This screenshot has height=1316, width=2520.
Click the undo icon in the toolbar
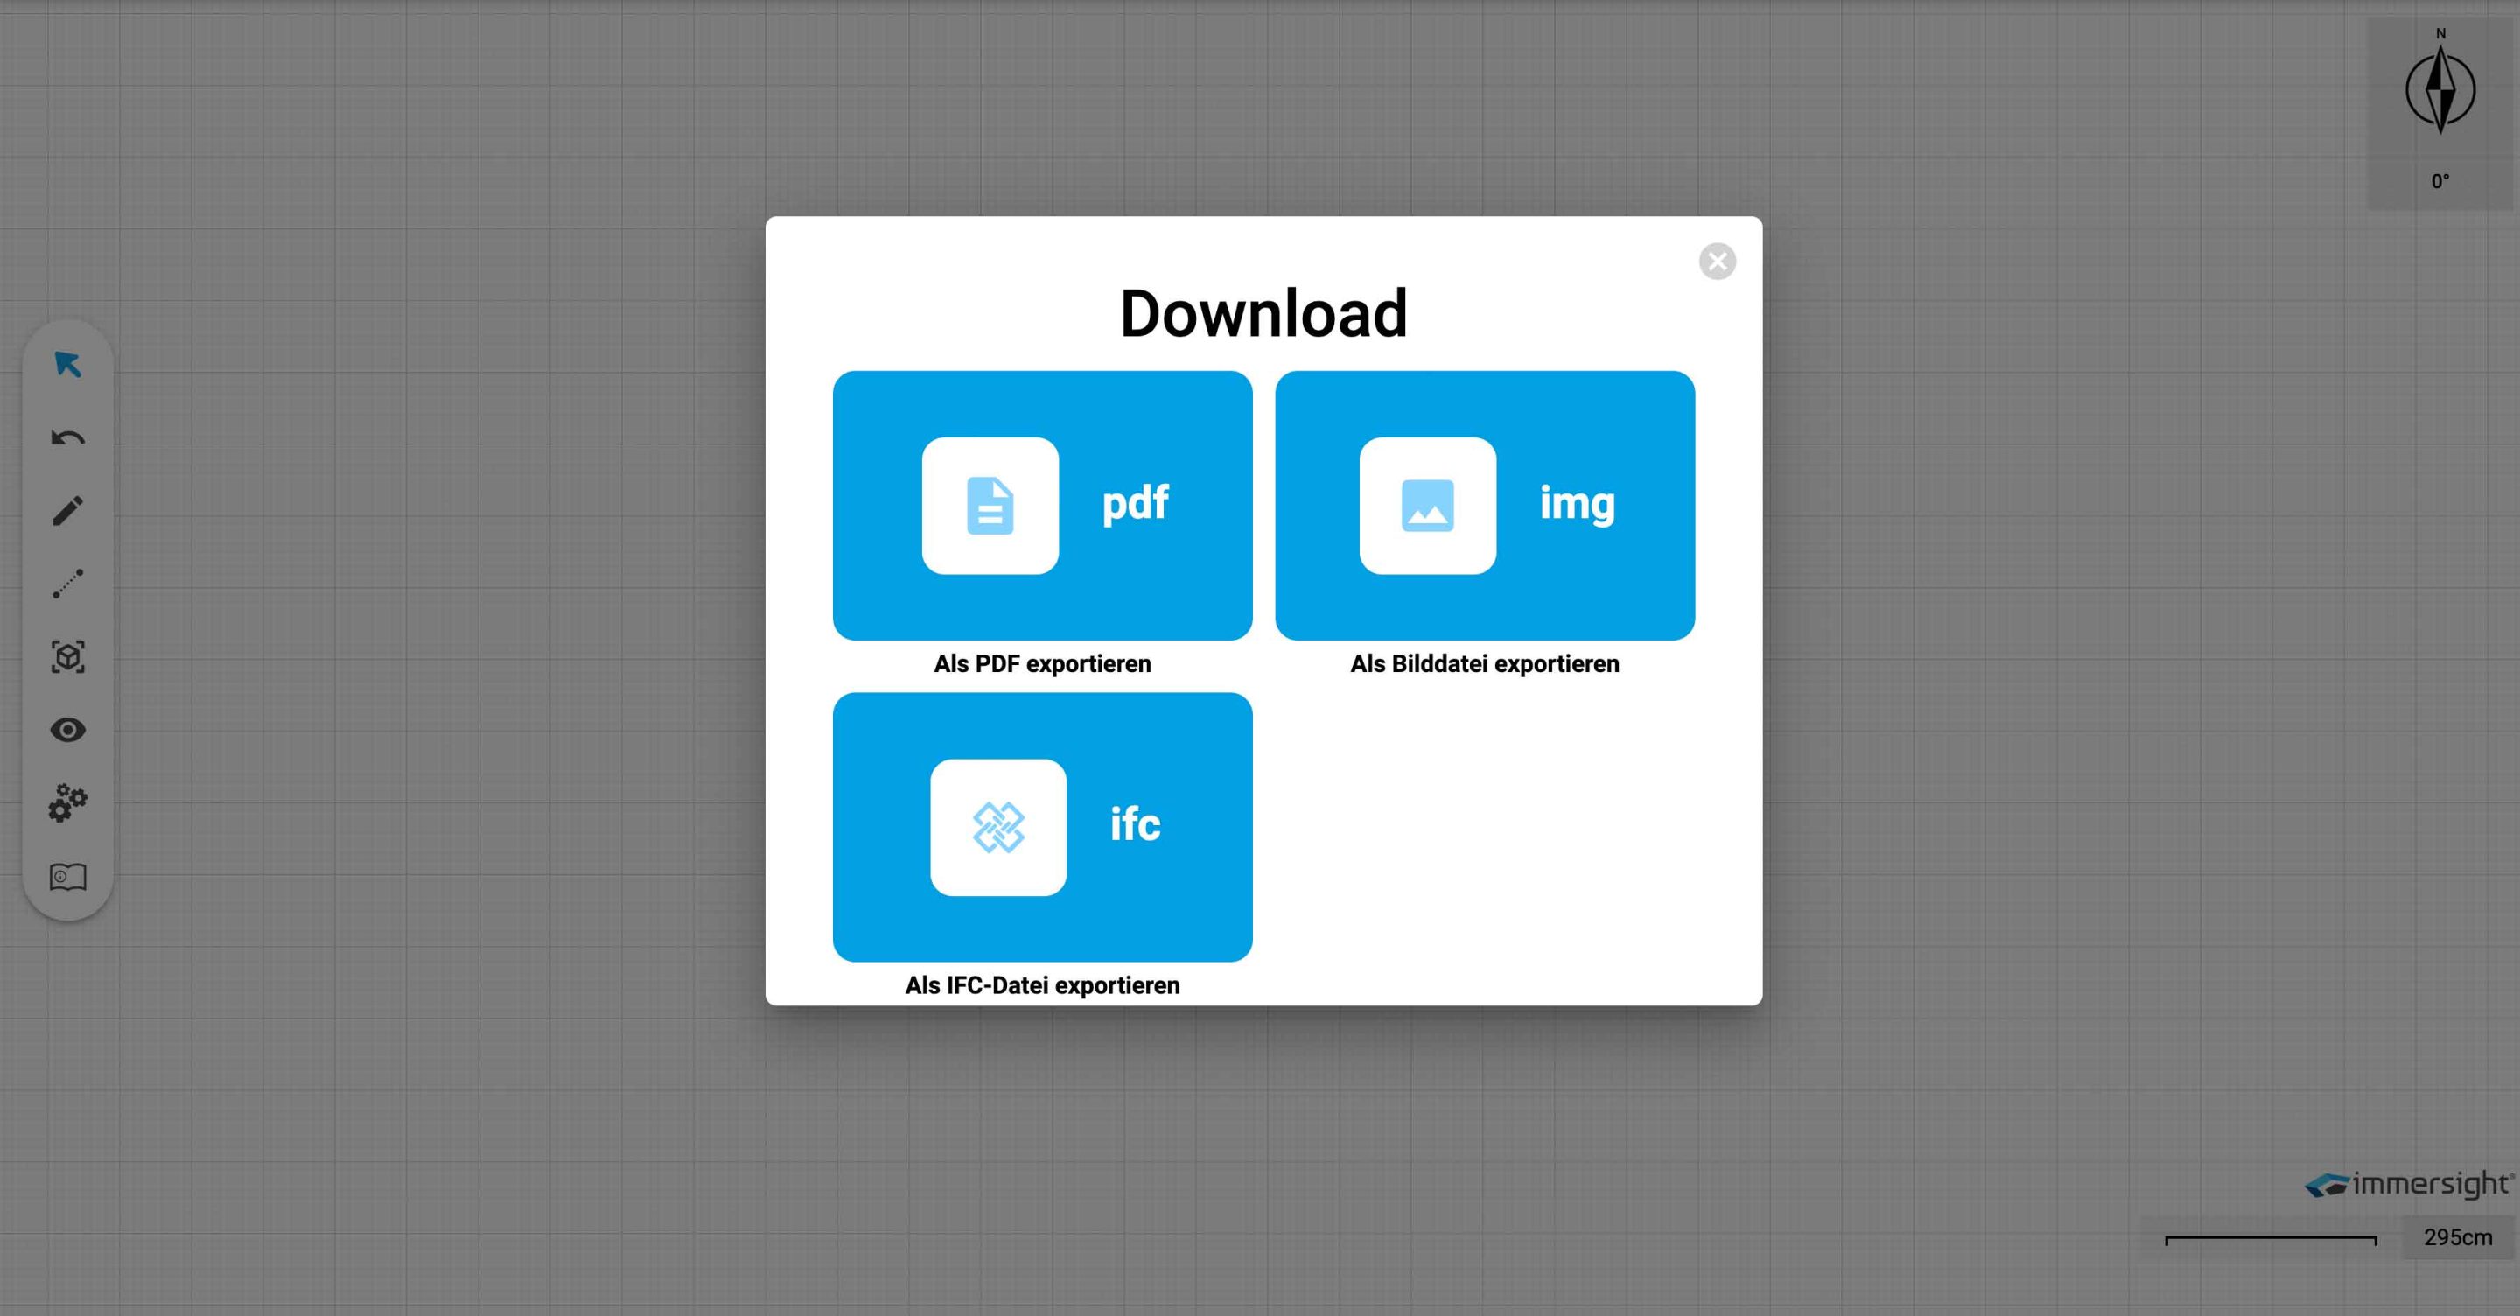point(68,437)
